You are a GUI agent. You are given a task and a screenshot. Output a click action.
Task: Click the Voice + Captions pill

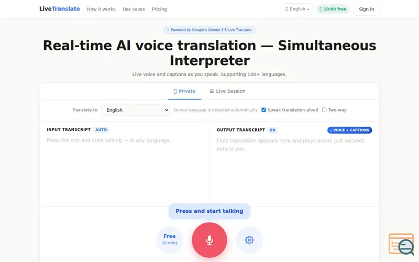pyautogui.click(x=349, y=130)
